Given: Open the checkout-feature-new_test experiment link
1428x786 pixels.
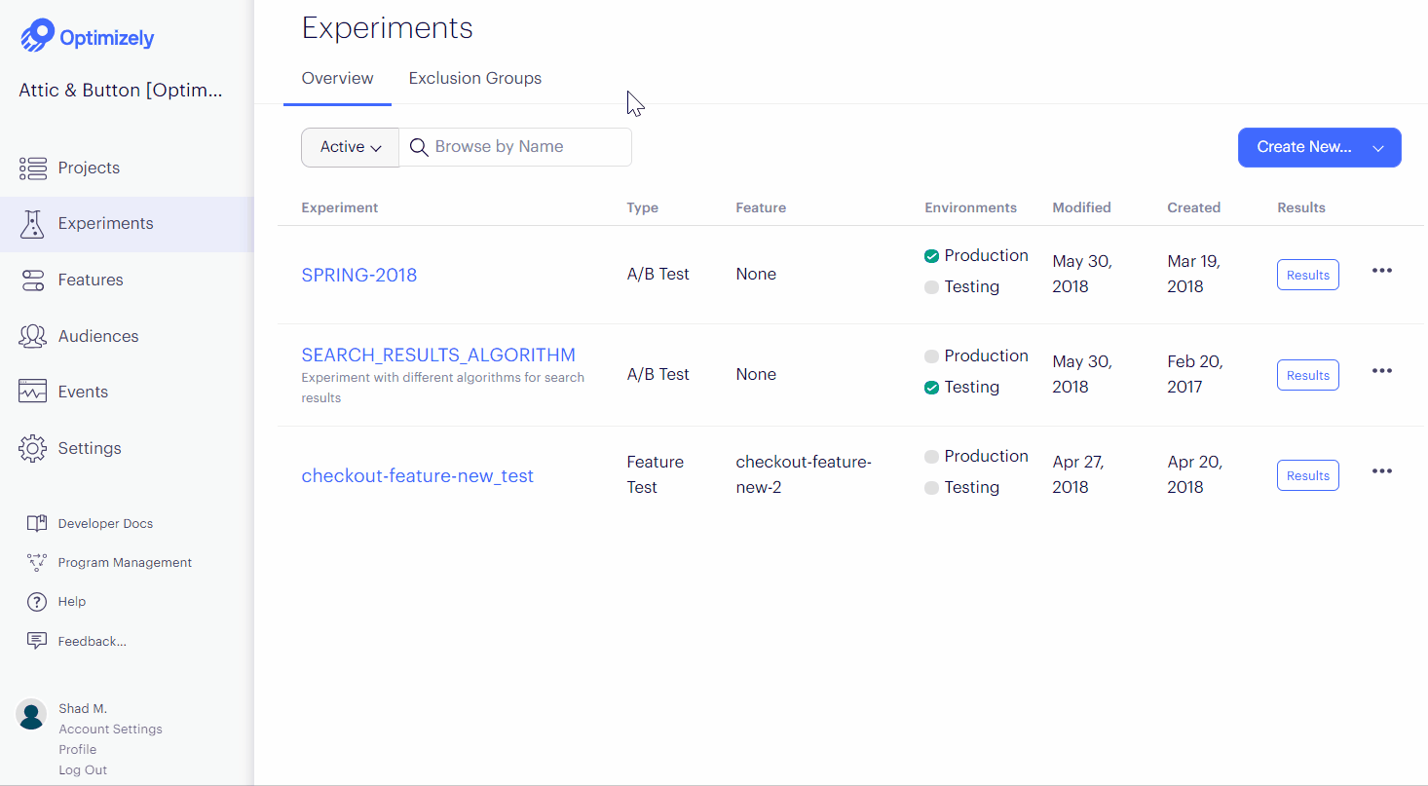Looking at the screenshot, I should [x=418, y=476].
